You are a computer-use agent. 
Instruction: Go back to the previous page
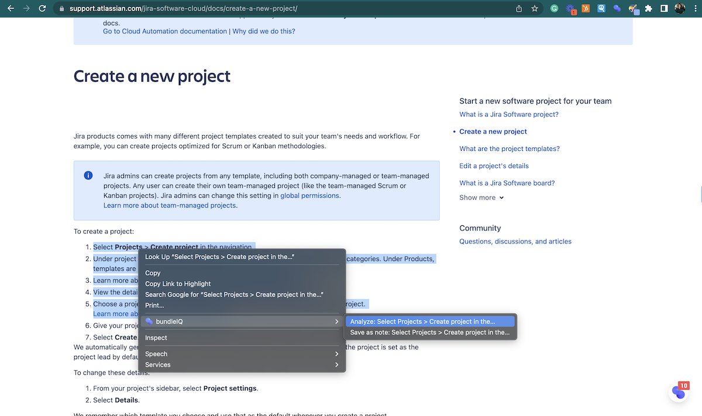coord(11,9)
